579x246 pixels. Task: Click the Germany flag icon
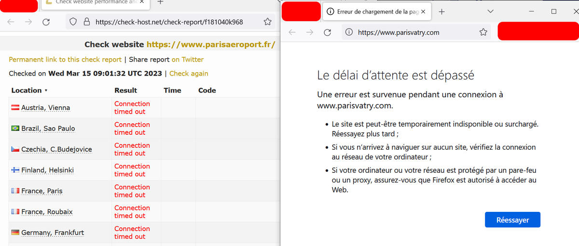click(x=15, y=233)
